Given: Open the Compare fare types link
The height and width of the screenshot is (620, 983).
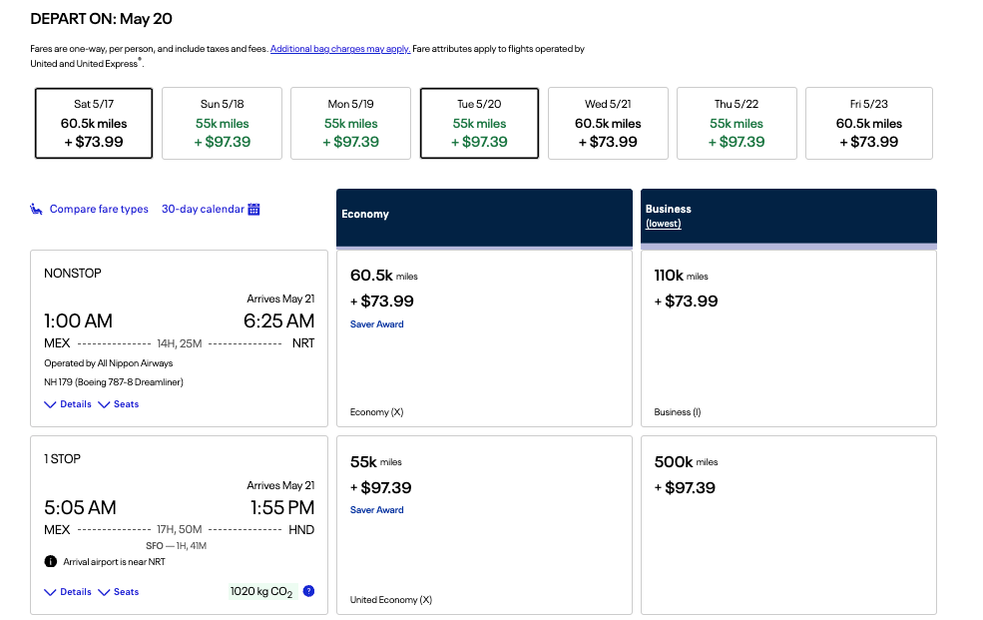Looking at the screenshot, I should tap(99, 210).
